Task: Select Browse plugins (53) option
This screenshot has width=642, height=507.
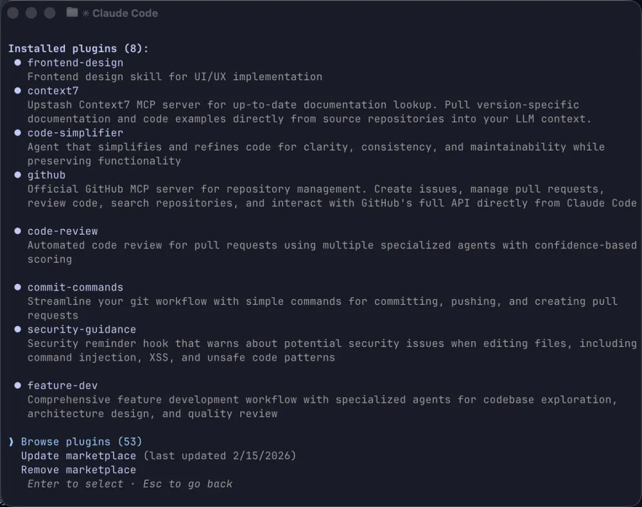Action: pyautogui.click(x=81, y=442)
